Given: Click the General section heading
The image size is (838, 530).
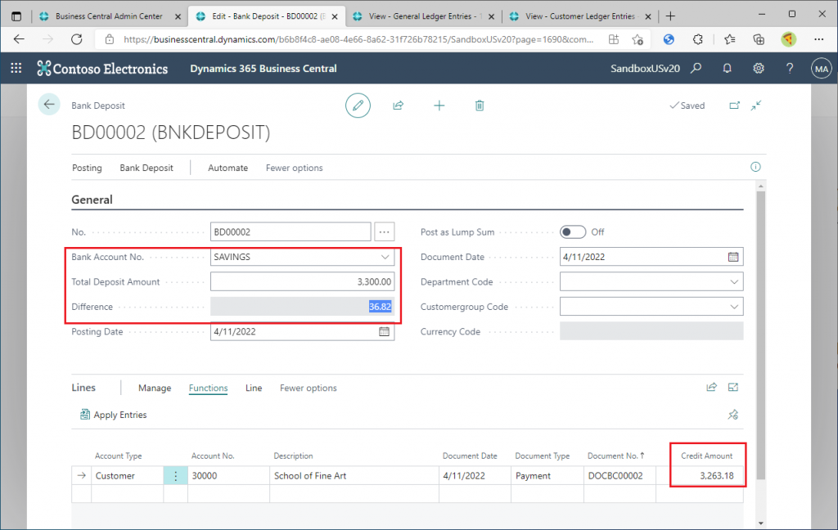Looking at the screenshot, I should pyautogui.click(x=92, y=200).
